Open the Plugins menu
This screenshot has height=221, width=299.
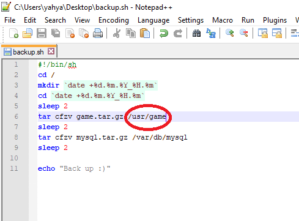coord(275,20)
